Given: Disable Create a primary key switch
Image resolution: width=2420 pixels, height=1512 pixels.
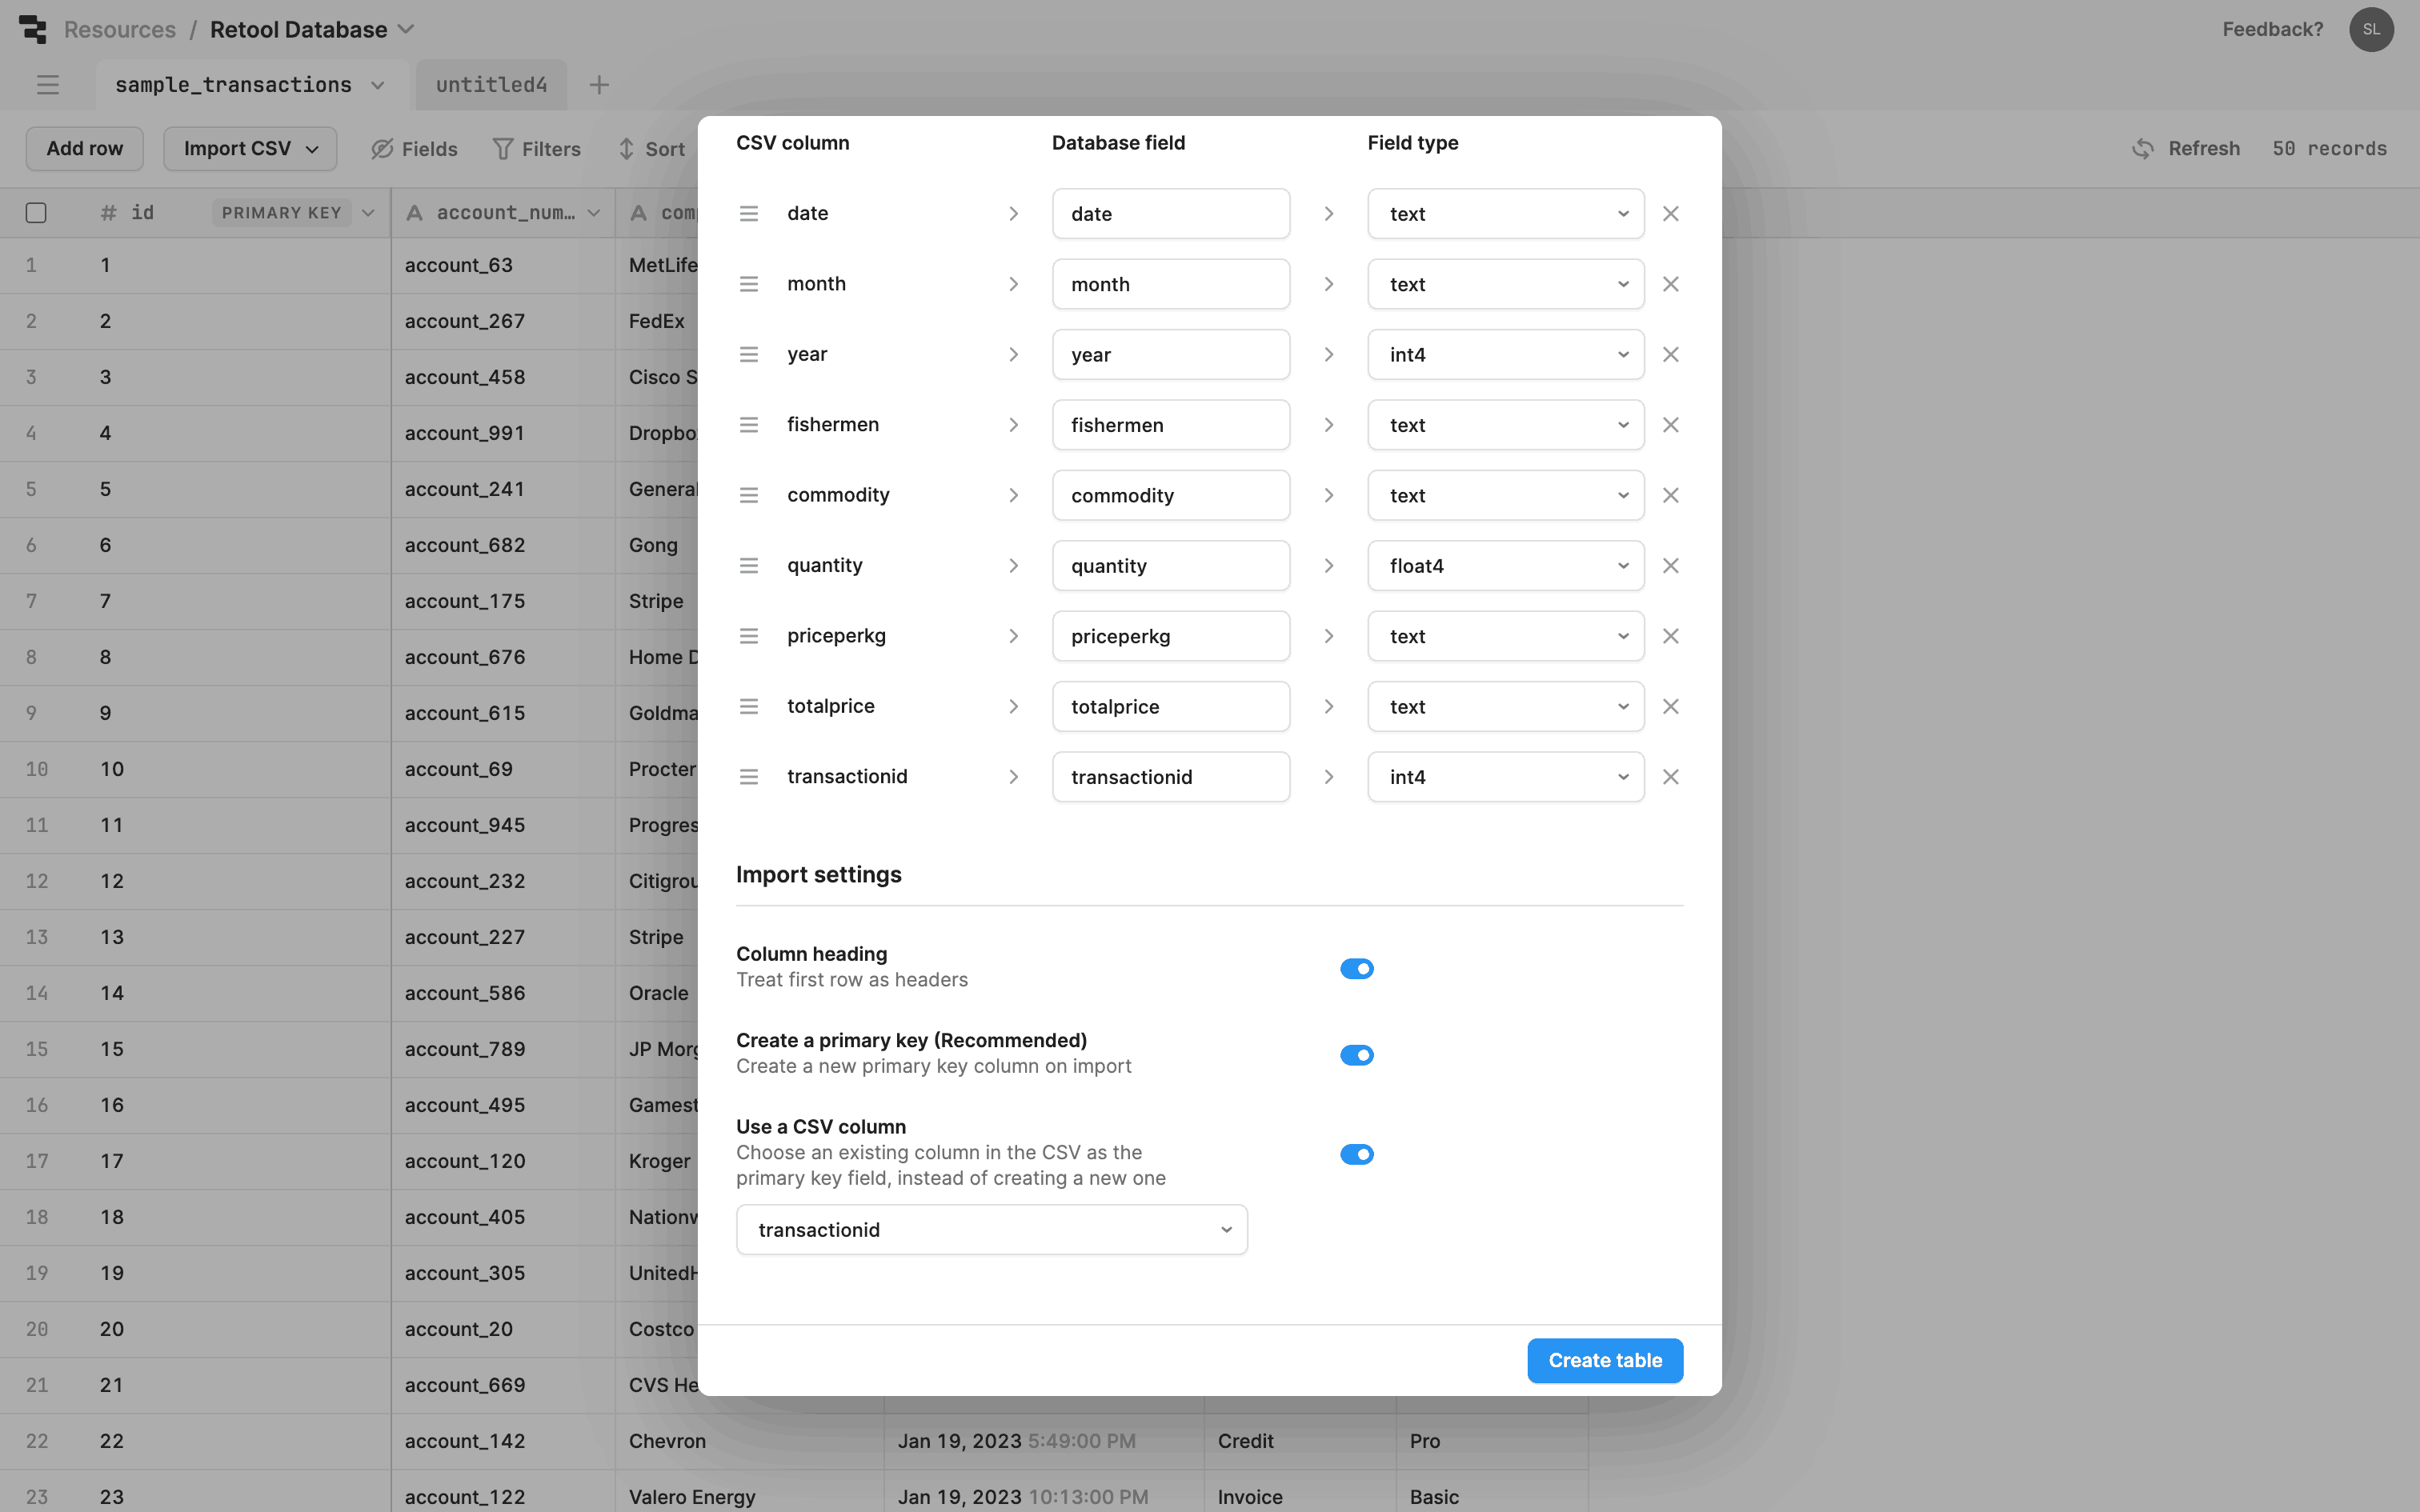Looking at the screenshot, I should [1357, 1055].
